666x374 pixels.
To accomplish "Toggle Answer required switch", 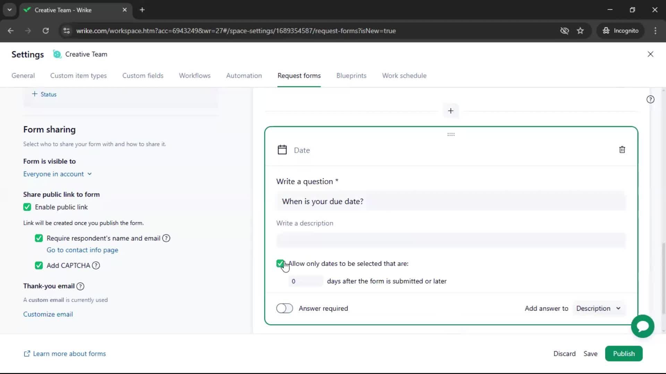I will [x=284, y=308].
